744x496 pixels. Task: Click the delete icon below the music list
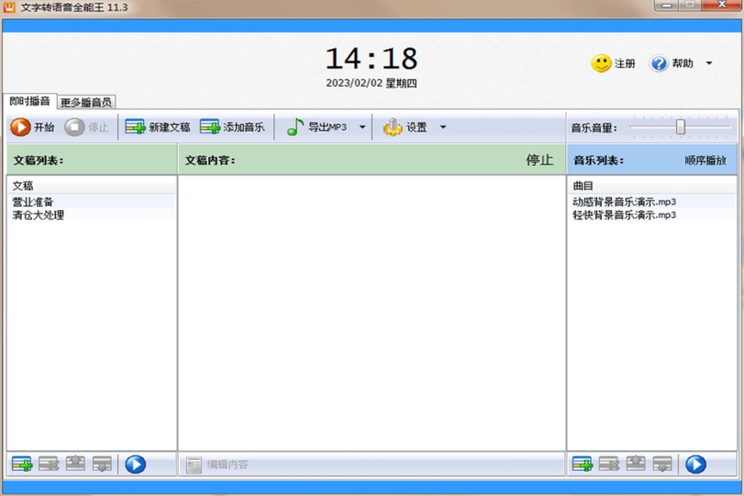coord(609,464)
